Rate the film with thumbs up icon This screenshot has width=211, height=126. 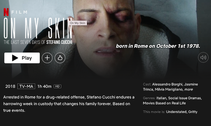(60, 58)
